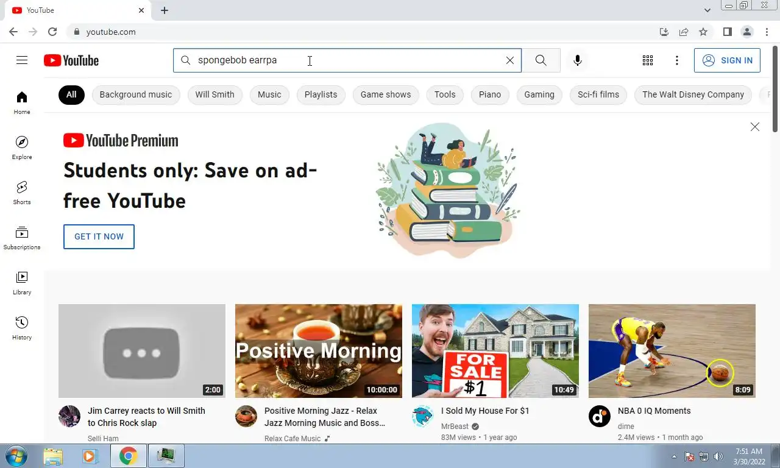Select the Playlists chip
The height and width of the screenshot is (468, 780).
[321, 94]
